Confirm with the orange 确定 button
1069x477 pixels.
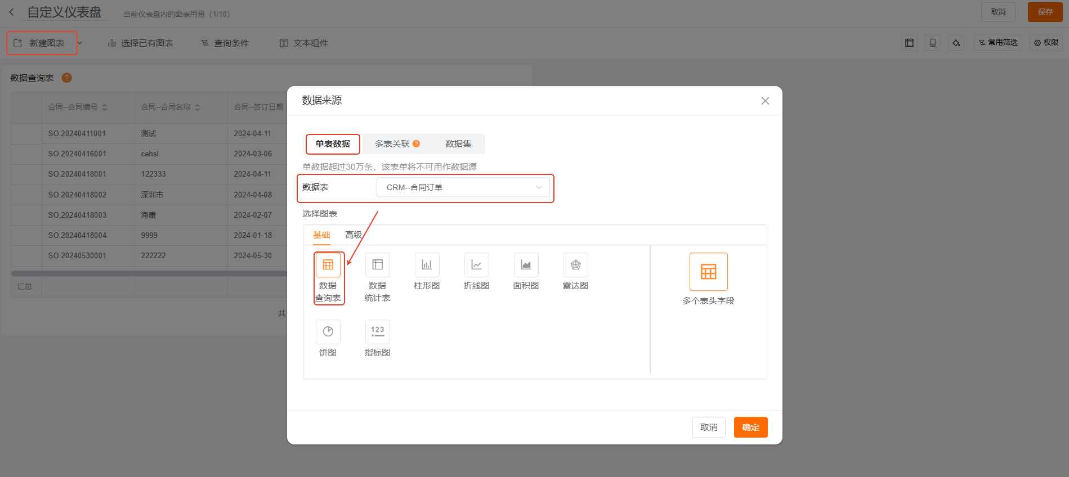(750, 427)
